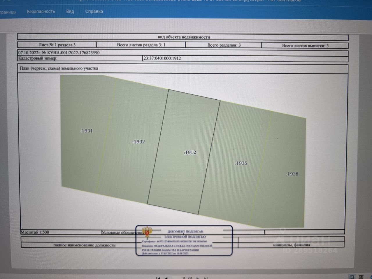Click parcel :1931 on the plan
The width and height of the screenshot is (372, 279).
point(86,131)
